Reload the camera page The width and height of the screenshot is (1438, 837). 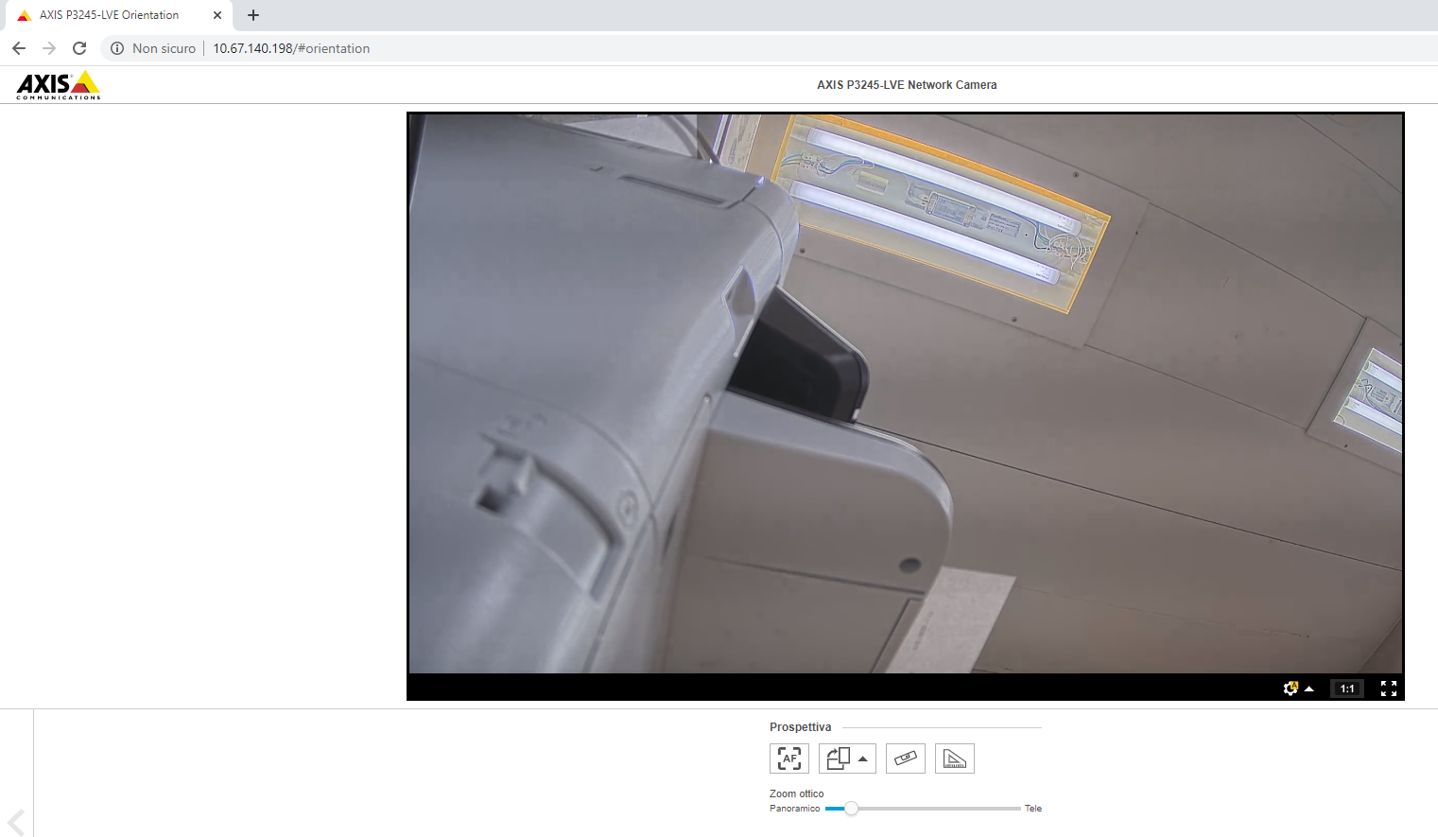click(x=79, y=48)
